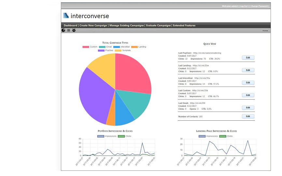Open the grid view icon
The height and width of the screenshot is (176, 282).
69,30
